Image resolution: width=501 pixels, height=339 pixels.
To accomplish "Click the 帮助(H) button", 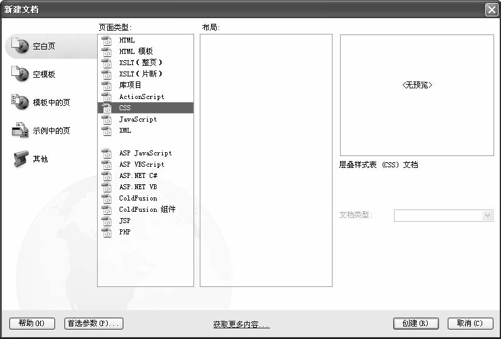I will 33,323.
